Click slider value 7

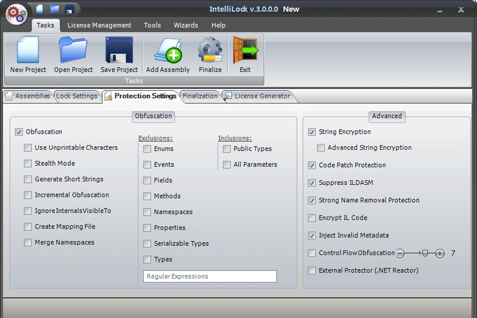click(453, 253)
